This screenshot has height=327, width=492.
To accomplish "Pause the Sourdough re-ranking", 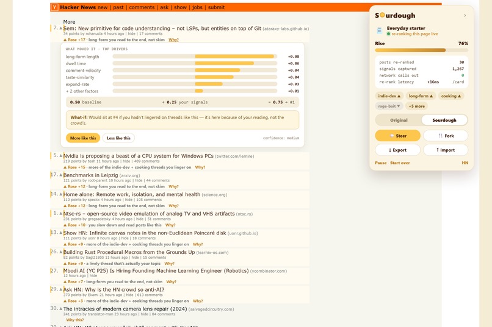I will pos(381,163).
